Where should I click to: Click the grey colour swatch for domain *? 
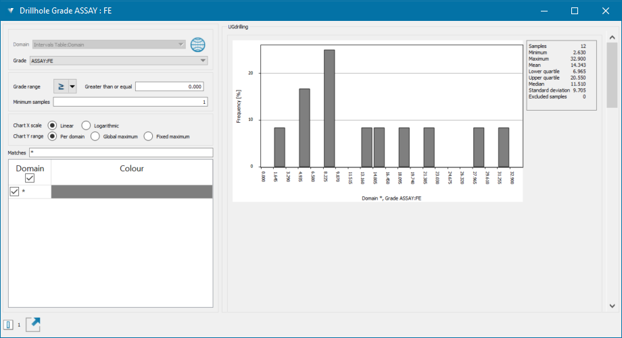[132, 192]
